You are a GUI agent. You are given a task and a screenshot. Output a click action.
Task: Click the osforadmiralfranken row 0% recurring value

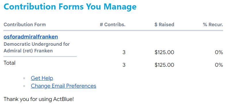click(x=219, y=52)
